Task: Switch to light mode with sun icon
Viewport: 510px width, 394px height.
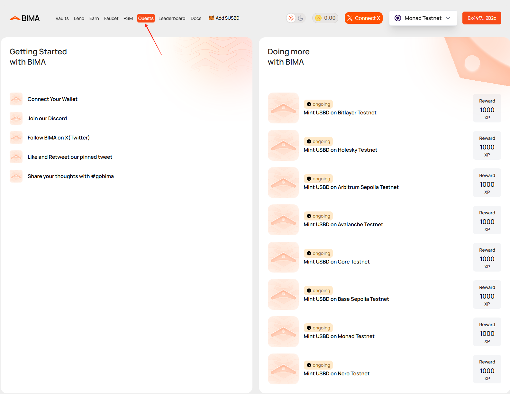Action: (291, 18)
